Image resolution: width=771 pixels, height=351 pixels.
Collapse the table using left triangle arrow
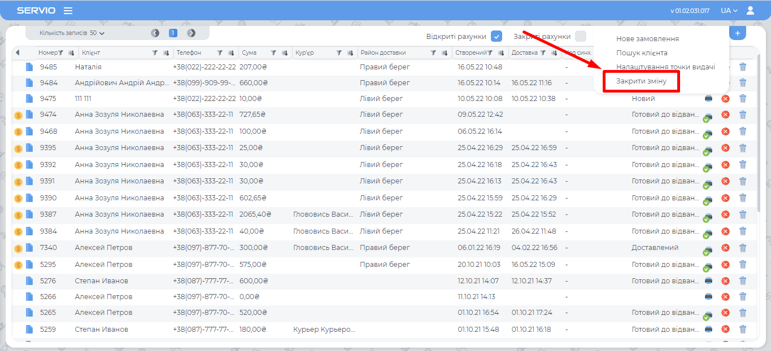18,53
